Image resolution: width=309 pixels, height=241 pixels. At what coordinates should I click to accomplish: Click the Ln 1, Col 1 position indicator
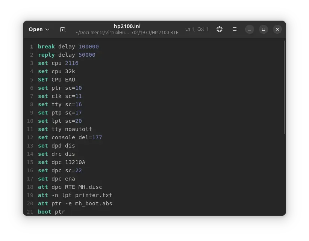(x=197, y=29)
